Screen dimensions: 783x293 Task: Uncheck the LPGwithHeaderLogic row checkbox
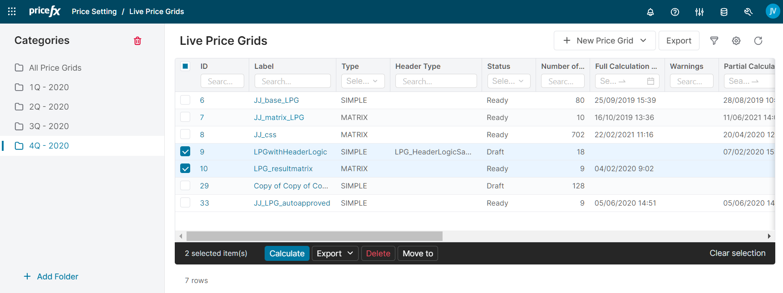coord(185,152)
